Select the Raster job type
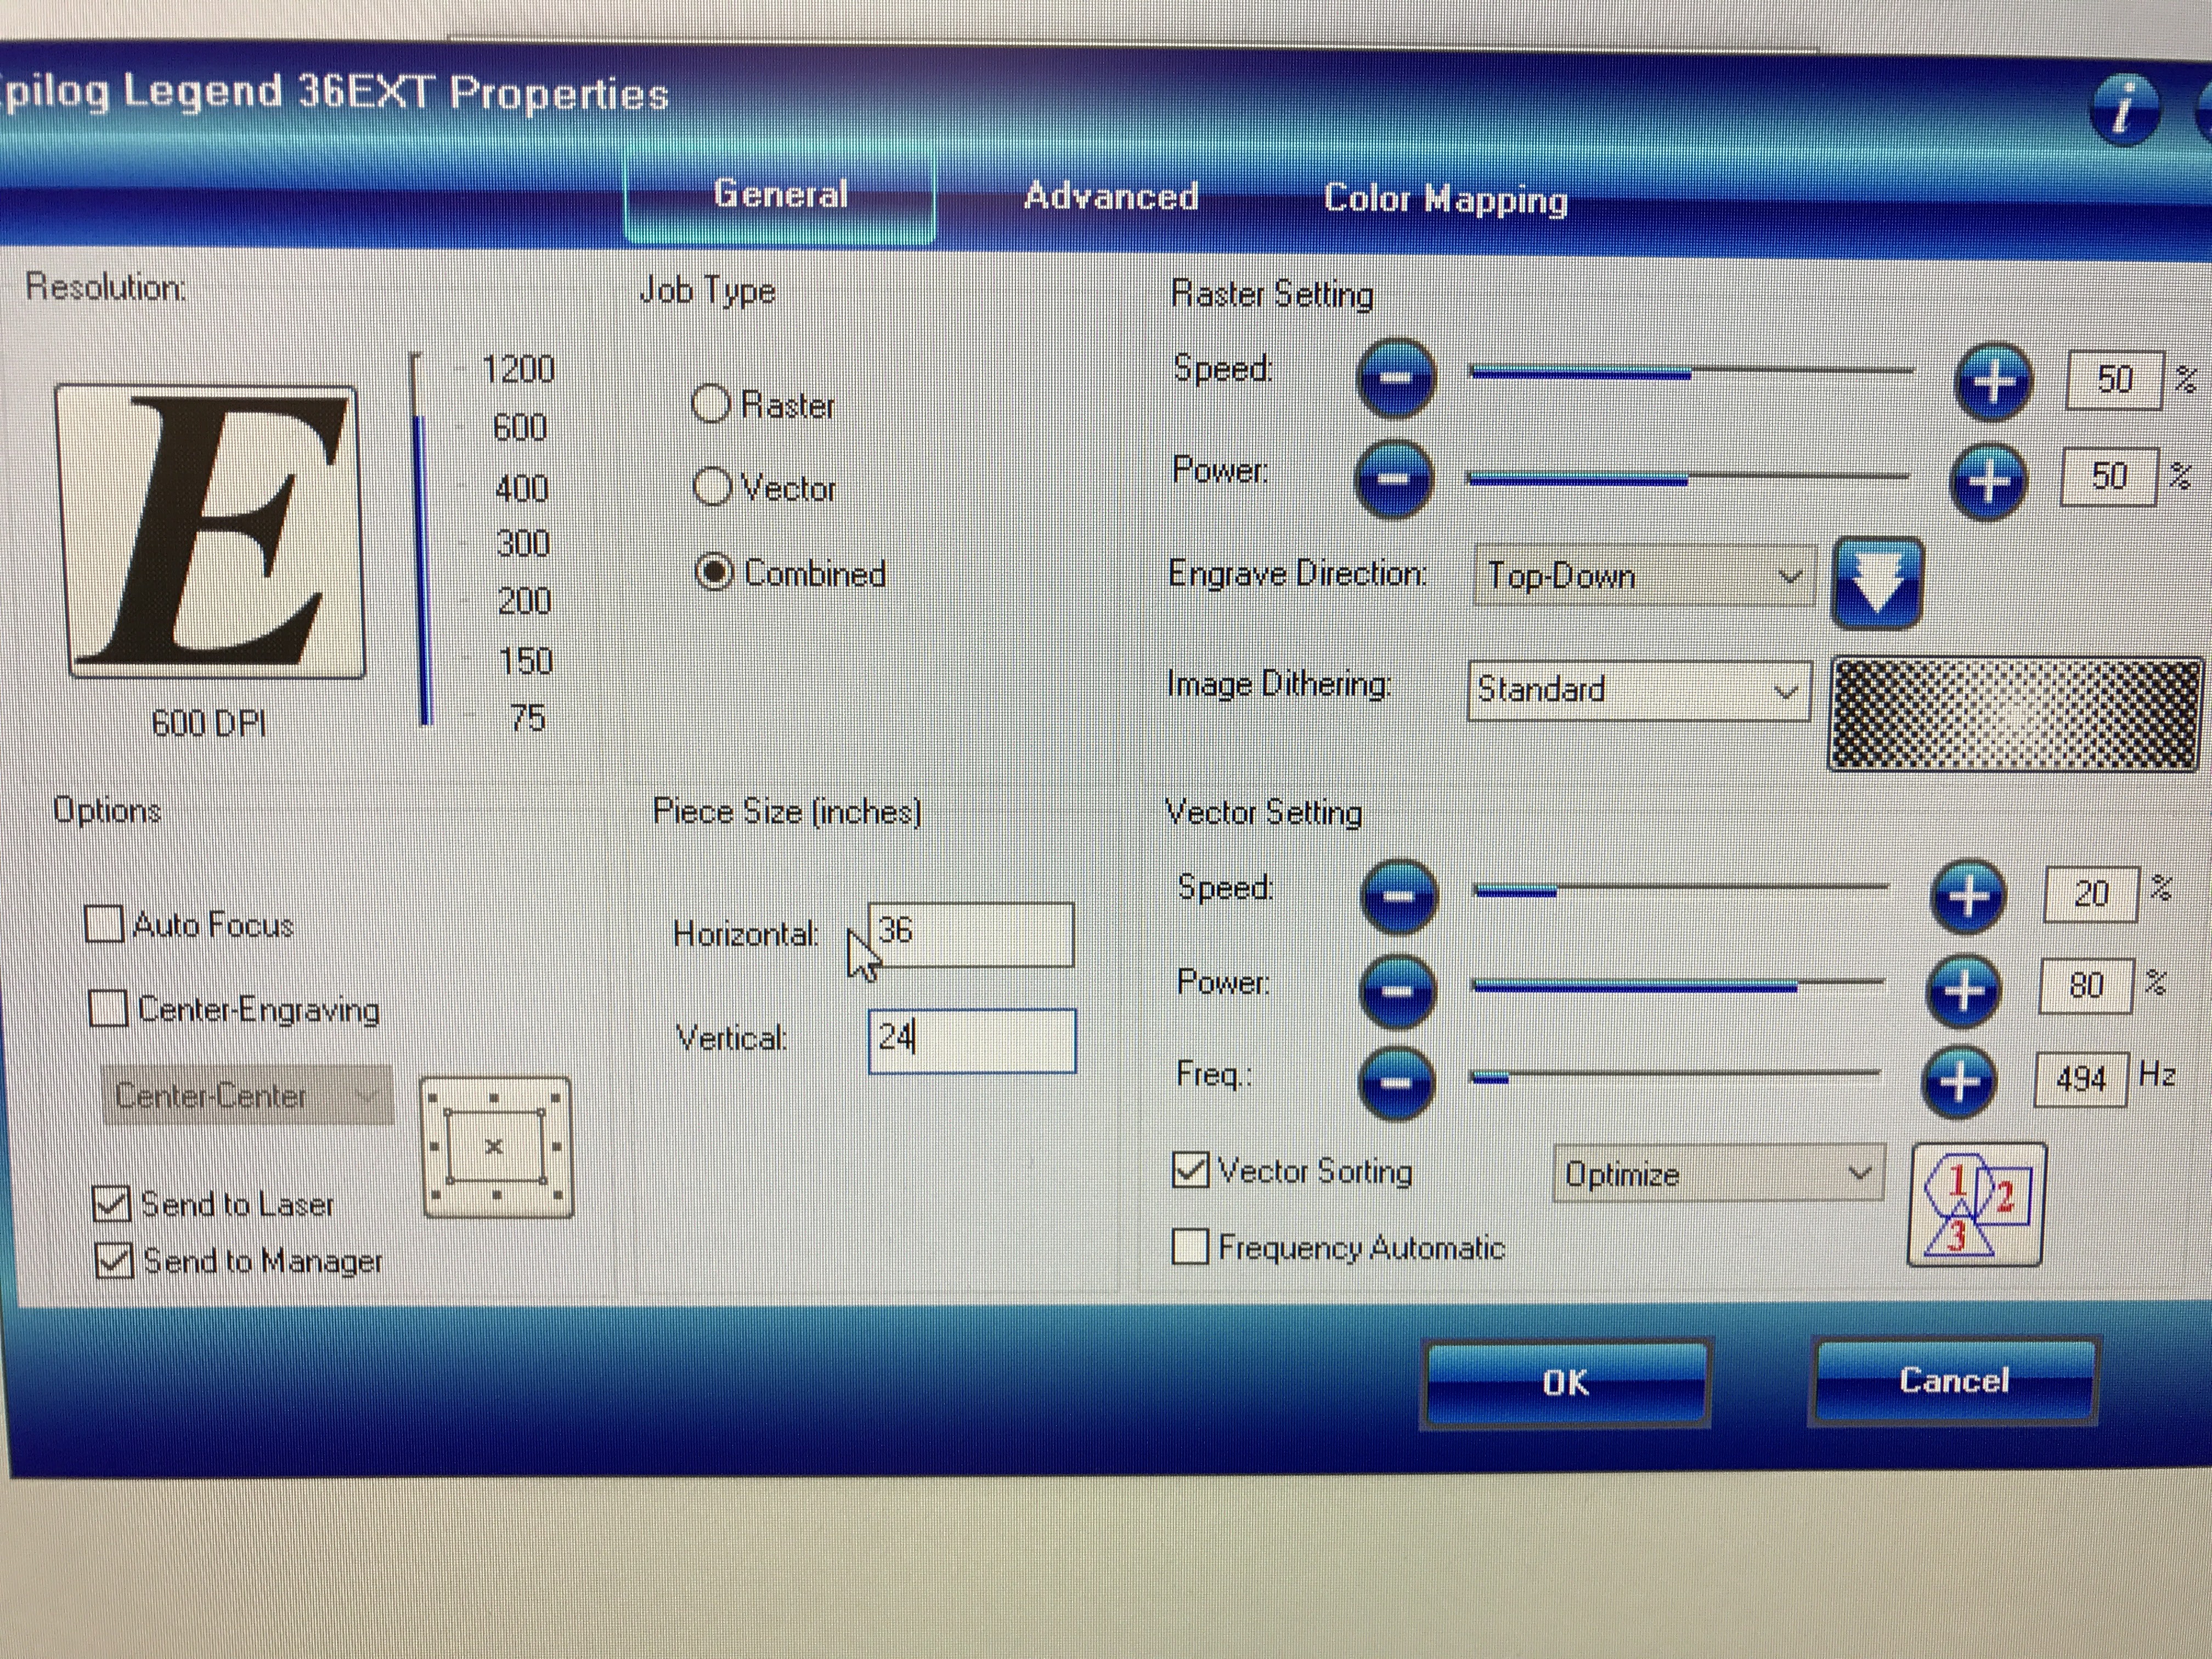The height and width of the screenshot is (1659, 2212). [711, 404]
